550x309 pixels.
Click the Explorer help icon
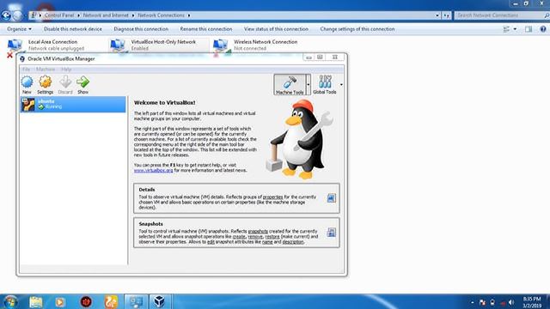coord(543,29)
